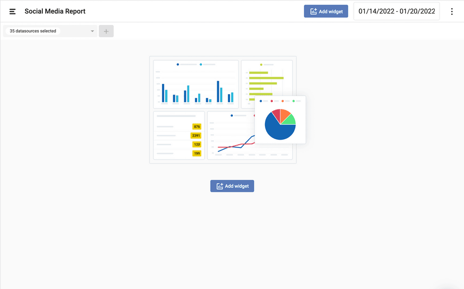Open the 35 datasources selected combo box
The image size is (464, 289).
pyautogui.click(x=46, y=31)
